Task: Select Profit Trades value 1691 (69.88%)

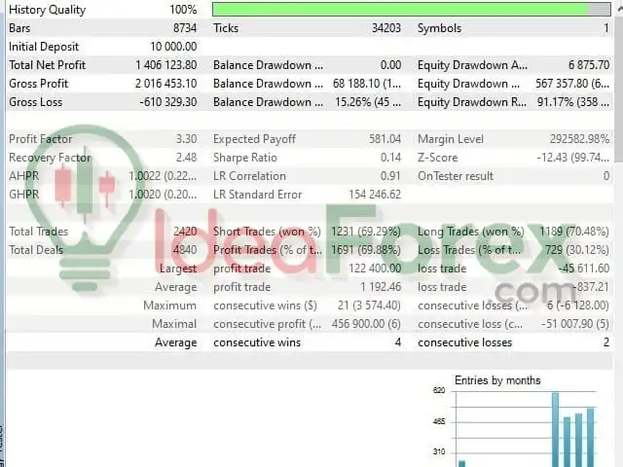Action: 366,250
